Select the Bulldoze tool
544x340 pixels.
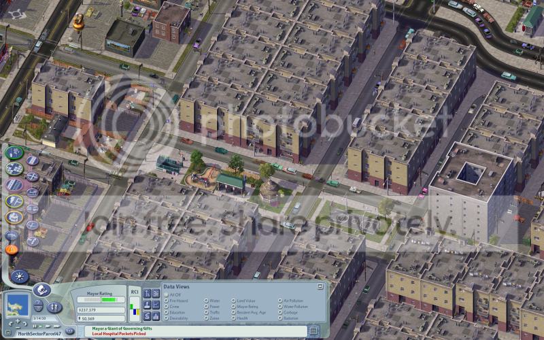[12, 235]
